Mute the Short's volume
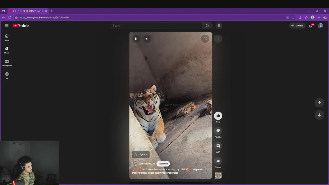 point(147,39)
